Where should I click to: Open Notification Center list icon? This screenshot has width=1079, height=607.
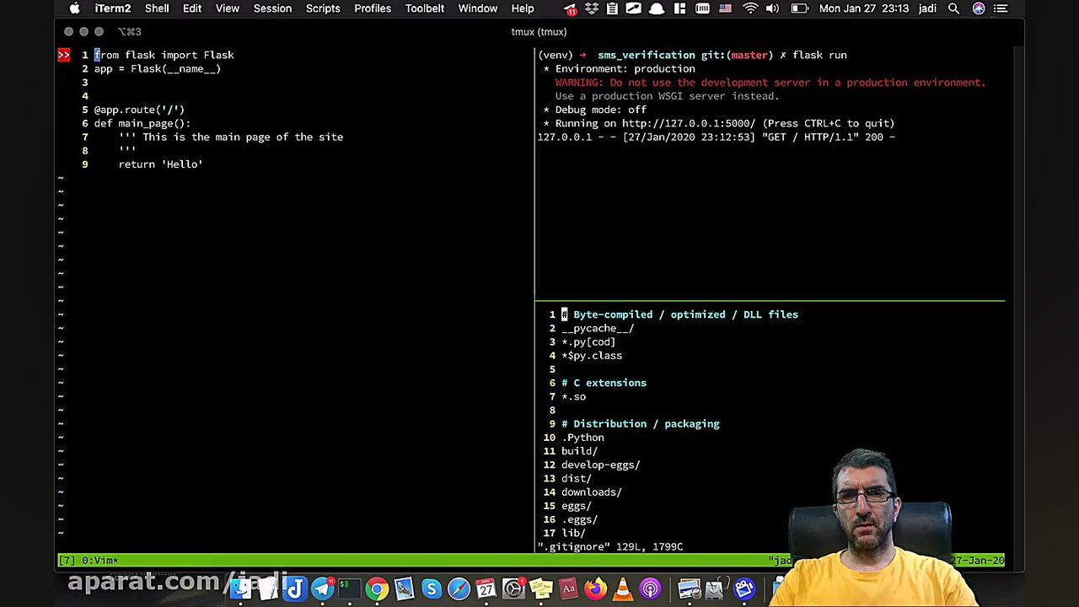click(1001, 8)
